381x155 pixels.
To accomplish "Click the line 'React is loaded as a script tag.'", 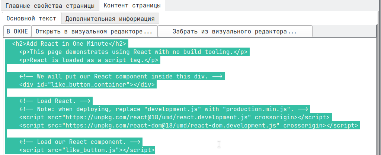I will point(89,60).
